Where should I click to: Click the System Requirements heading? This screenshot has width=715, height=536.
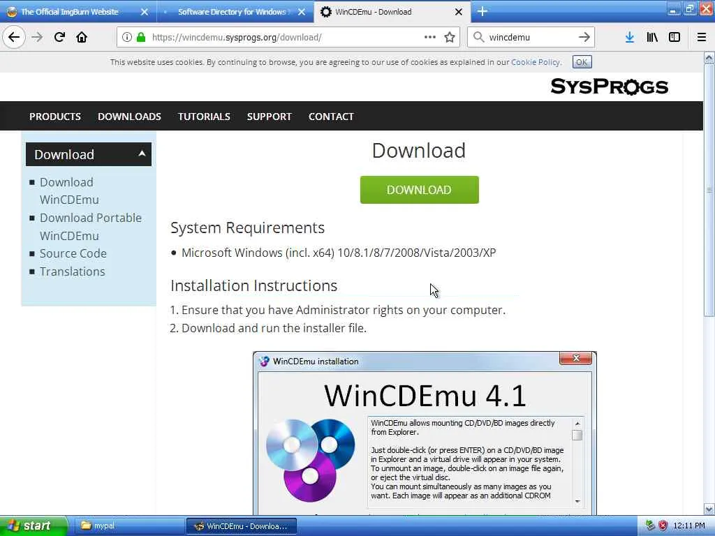click(247, 228)
